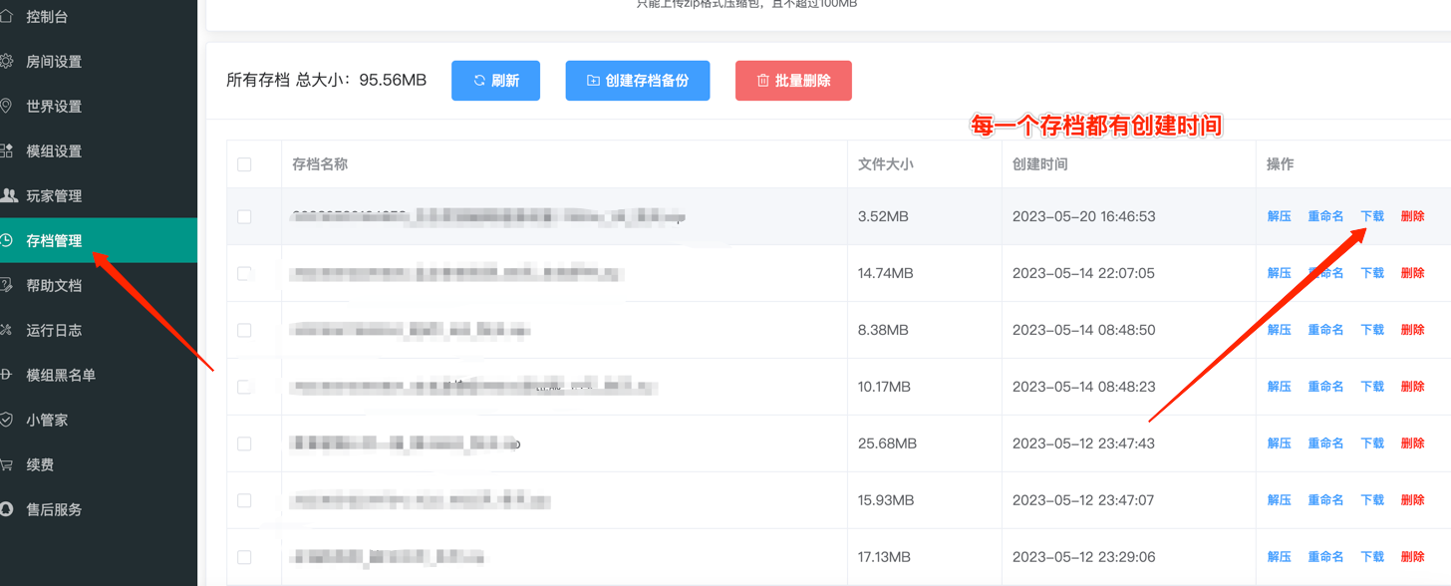Select the checkbox for the 25.68MB archive
The height and width of the screenshot is (586, 1451).
click(244, 443)
